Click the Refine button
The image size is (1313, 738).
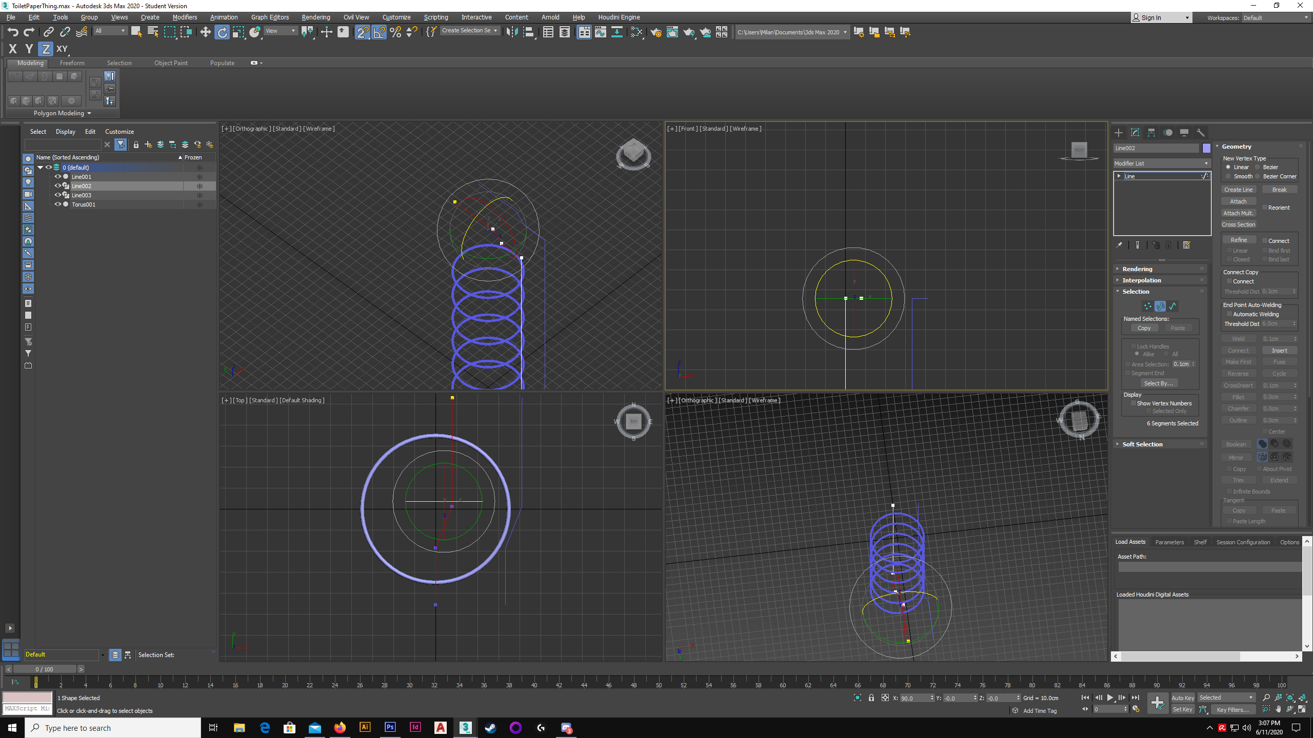click(1239, 240)
